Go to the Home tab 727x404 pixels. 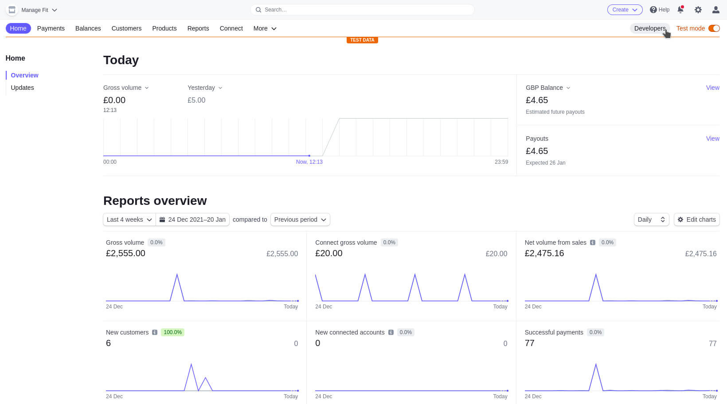[x=18, y=28]
